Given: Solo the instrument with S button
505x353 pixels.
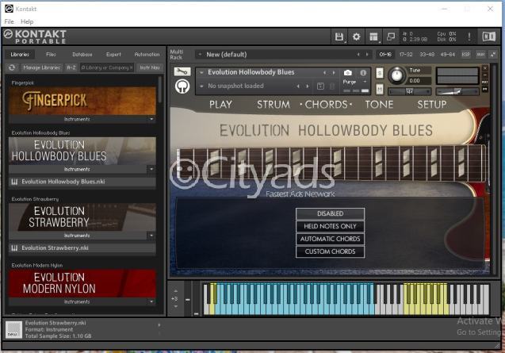Looking at the screenshot, I should tap(380, 73).
